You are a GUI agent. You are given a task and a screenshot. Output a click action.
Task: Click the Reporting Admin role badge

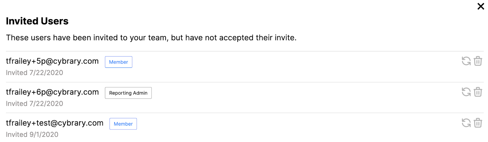point(128,93)
